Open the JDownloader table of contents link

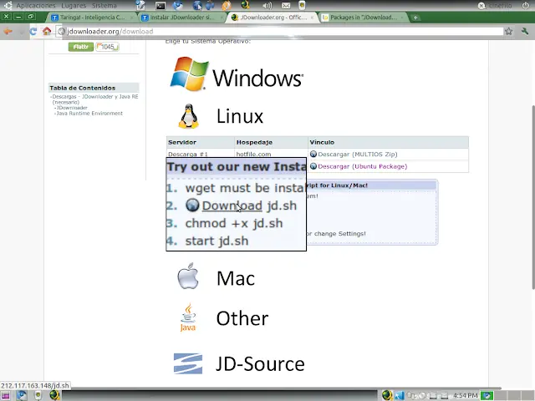point(72,108)
